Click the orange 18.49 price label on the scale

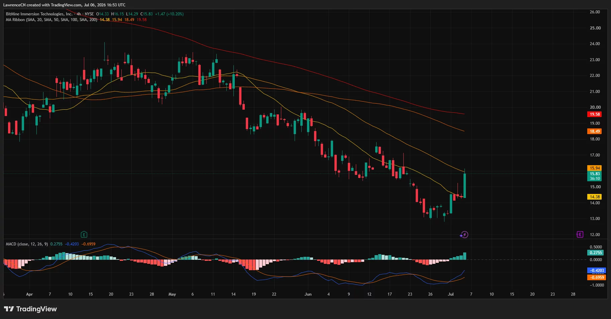595,131
